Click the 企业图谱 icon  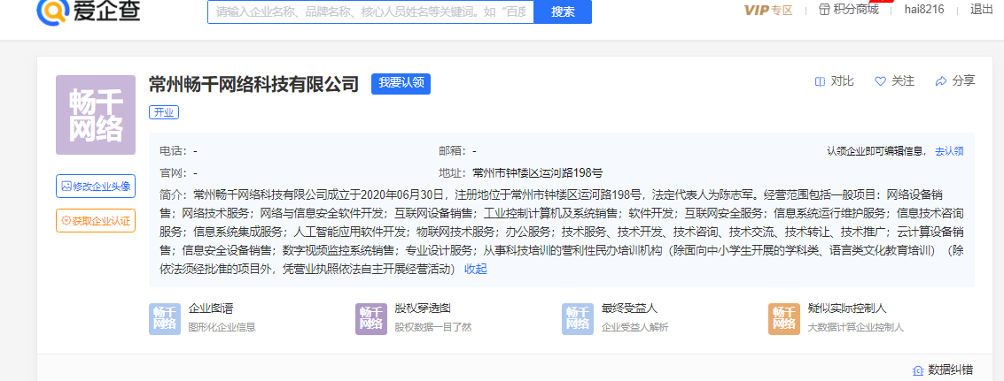165,319
